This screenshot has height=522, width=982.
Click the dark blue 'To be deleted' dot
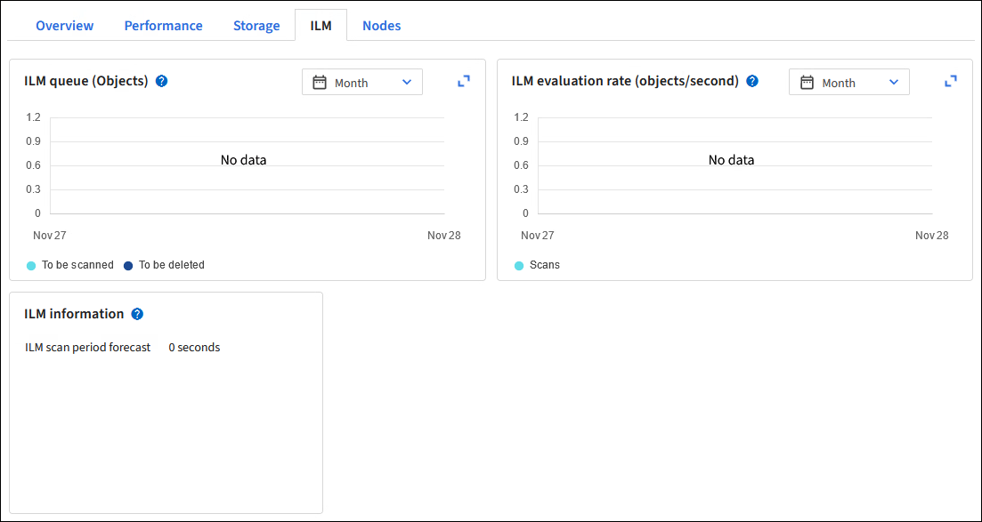coord(128,266)
